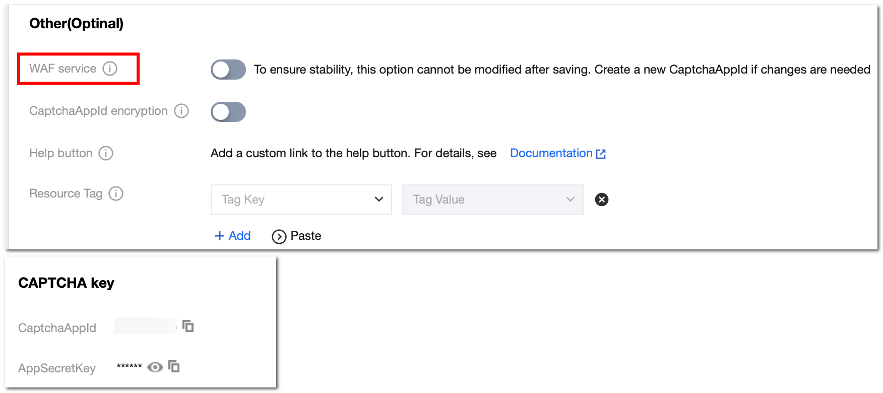This screenshot has height=393, width=883.
Task: Open the Tag Key dropdown
Action: (301, 200)
